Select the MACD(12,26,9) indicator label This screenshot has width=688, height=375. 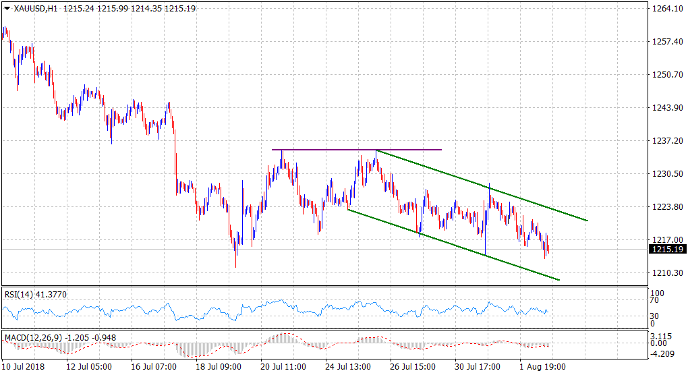30,337
